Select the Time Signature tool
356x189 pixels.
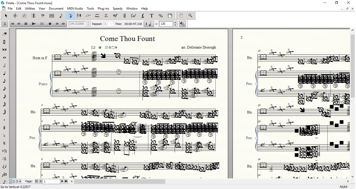pos(33,16)
